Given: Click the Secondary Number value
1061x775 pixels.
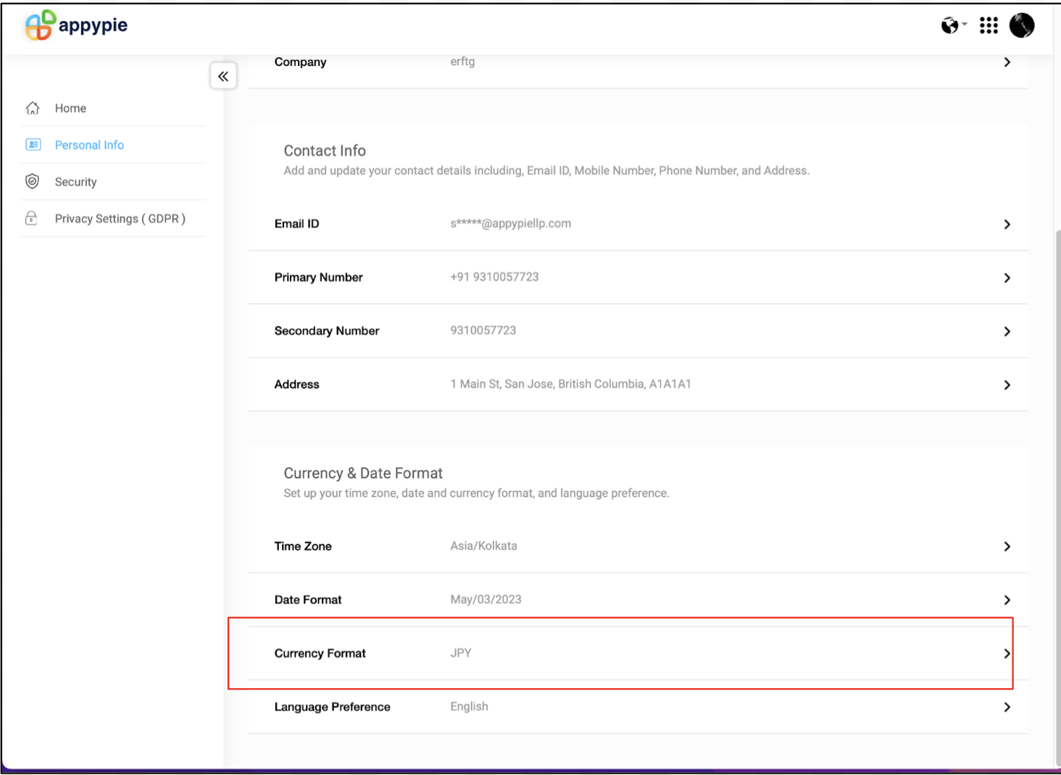Looking at the screenshot, I should click(x=483, y=331).
